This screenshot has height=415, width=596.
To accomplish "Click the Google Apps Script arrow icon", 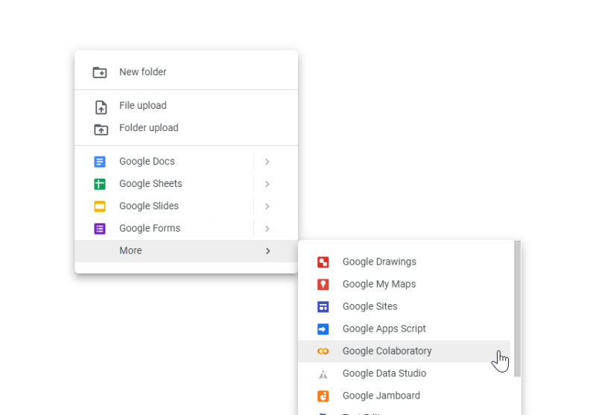I will click(x=323, y=329).
